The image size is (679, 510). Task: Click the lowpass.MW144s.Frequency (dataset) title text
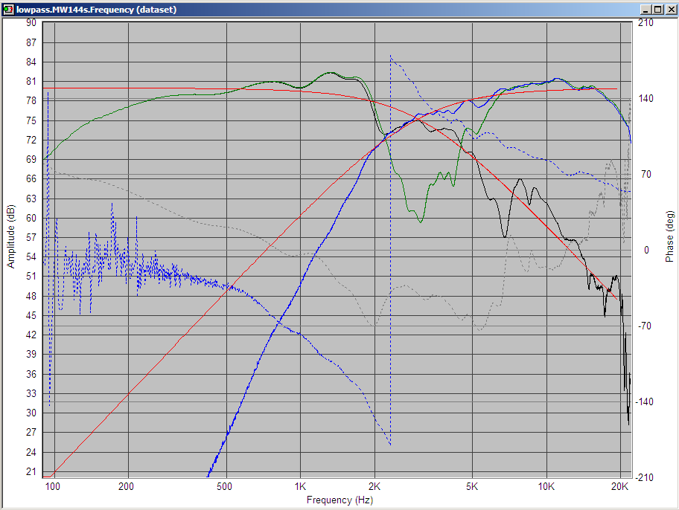pyautogui.click(x=96, y=10)
